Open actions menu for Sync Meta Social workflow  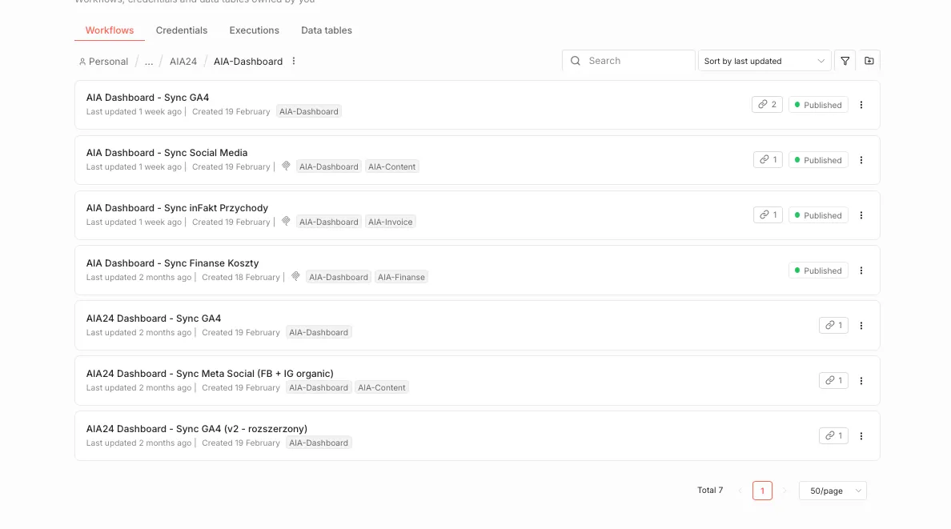(861, 381)
